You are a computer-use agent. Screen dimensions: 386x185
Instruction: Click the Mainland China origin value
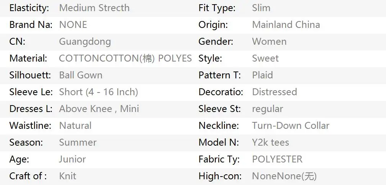click(x=286, y=24)
